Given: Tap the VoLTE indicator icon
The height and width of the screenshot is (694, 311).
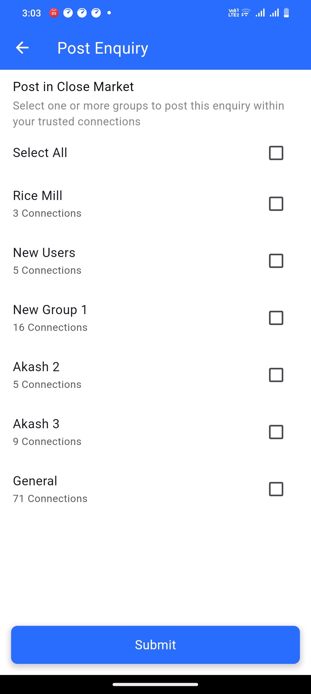Looking at the screenshot, I should pyautogui.click(x=234, y=13).
